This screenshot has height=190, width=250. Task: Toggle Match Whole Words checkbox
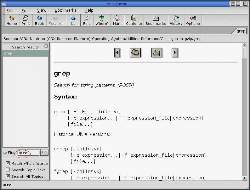click(x=8, y=163)
